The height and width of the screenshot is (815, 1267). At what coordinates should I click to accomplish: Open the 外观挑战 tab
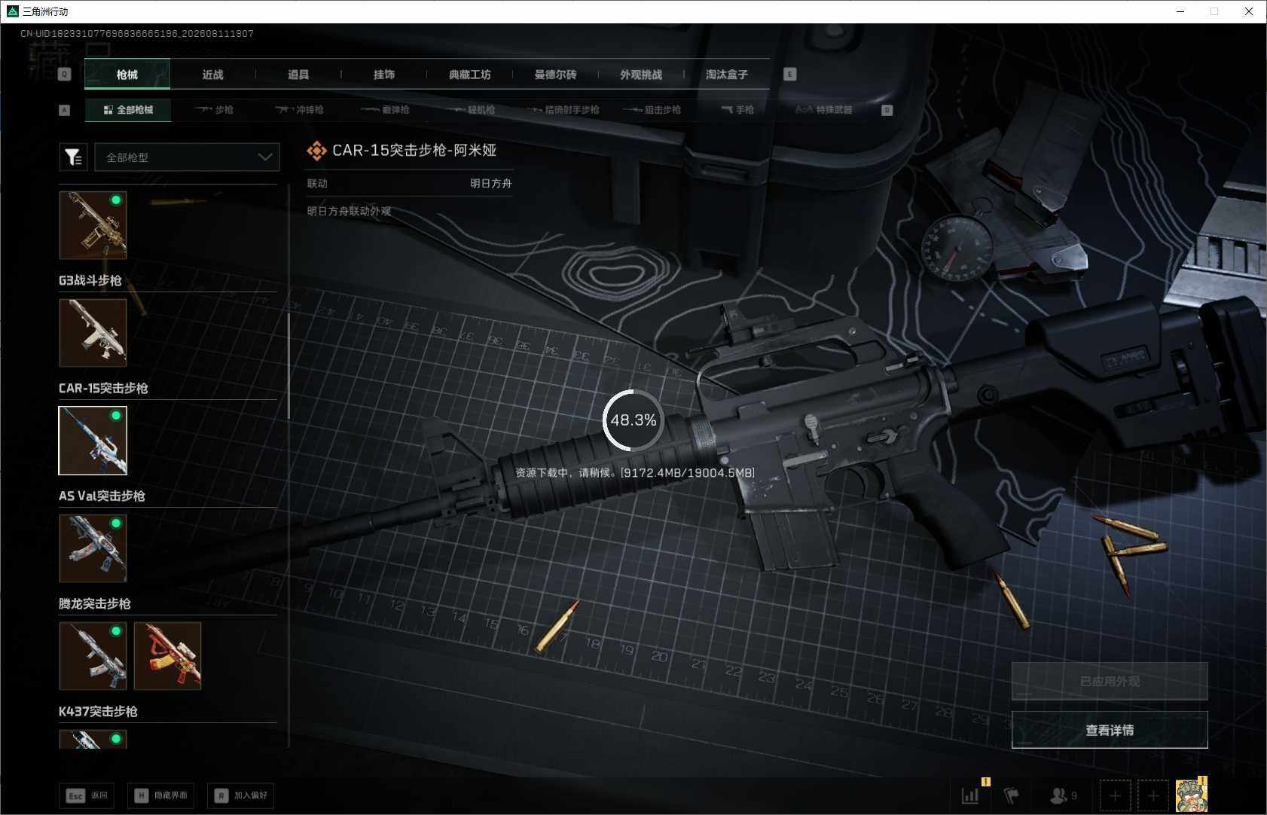(641, 75)
